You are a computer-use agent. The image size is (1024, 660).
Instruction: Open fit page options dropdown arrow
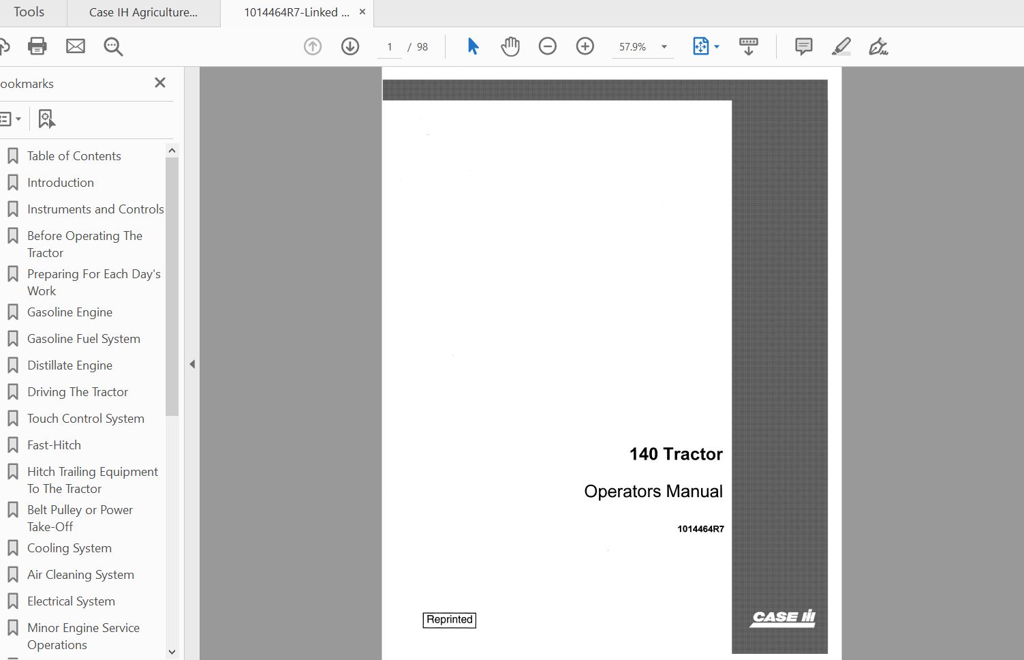(717, 47)
